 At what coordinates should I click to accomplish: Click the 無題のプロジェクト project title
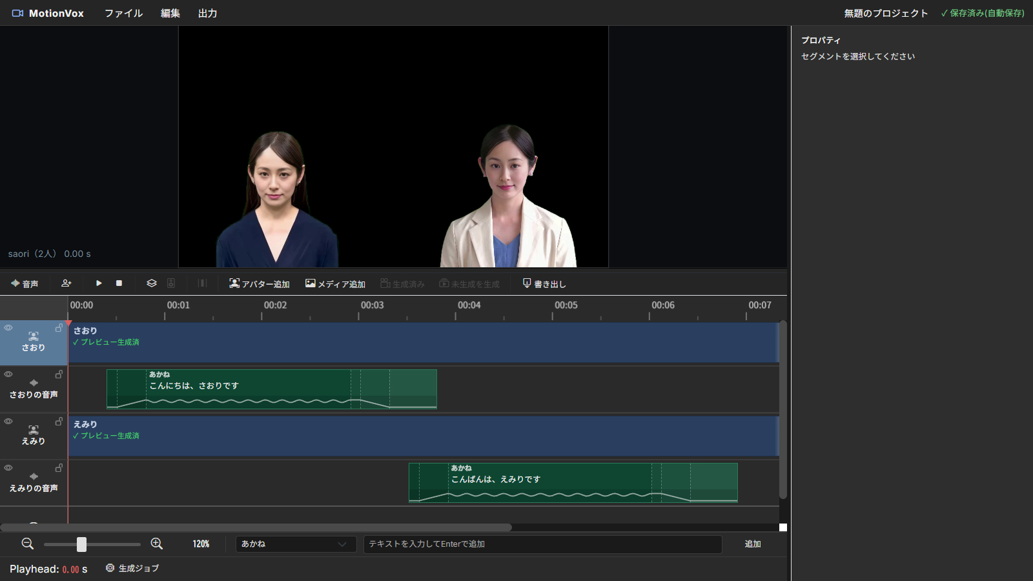click(x=886, y=13)
